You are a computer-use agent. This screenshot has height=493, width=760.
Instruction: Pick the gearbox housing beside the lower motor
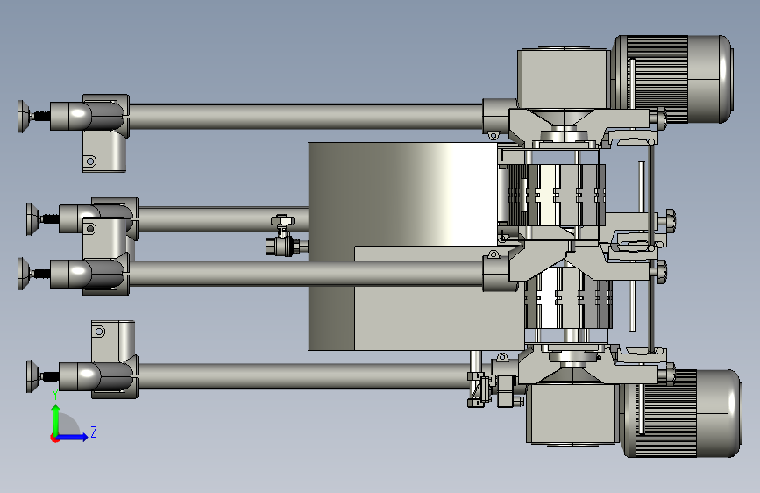click(x=572, y=414)
